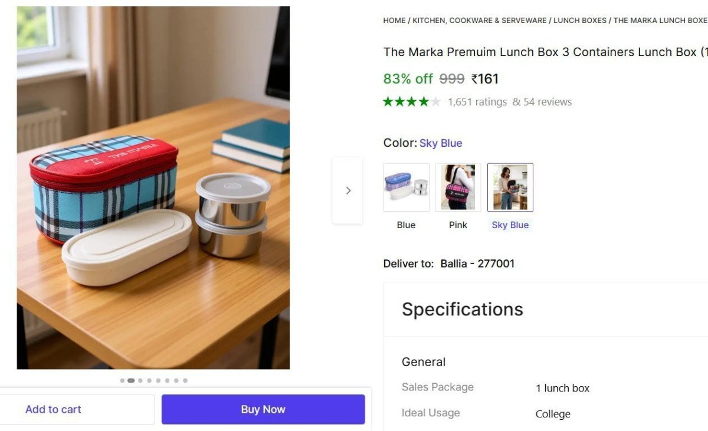This screenshot has width=708, height=431.
Task: Click the 'Sky Blue' color link
Action: tap(441, 143)
